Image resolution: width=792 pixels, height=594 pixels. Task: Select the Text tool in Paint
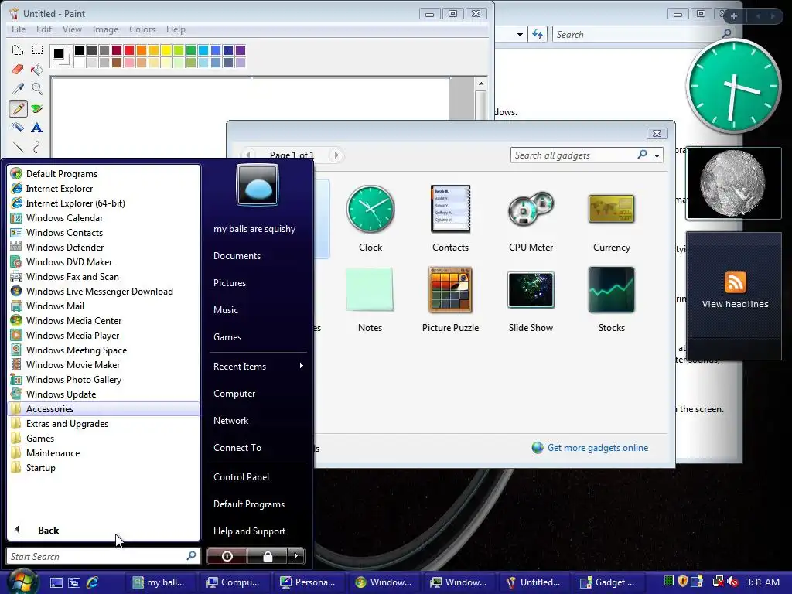37,128
